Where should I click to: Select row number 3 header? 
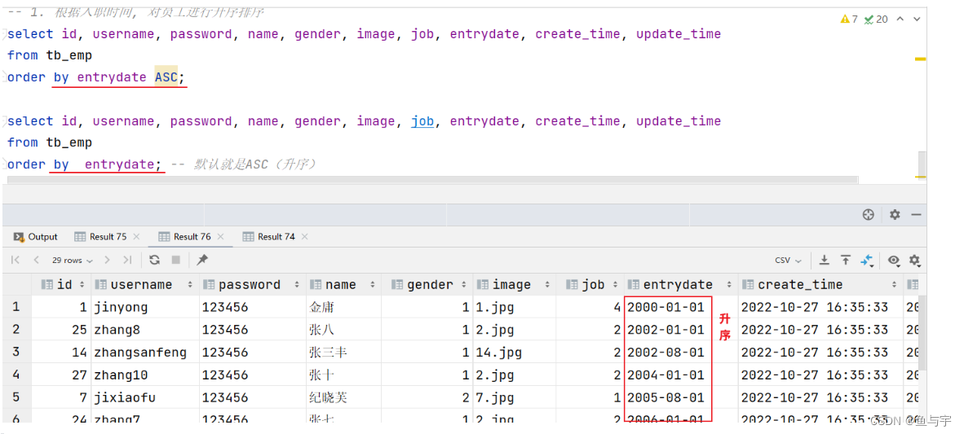pyautogui.click(x=16, y=353)
